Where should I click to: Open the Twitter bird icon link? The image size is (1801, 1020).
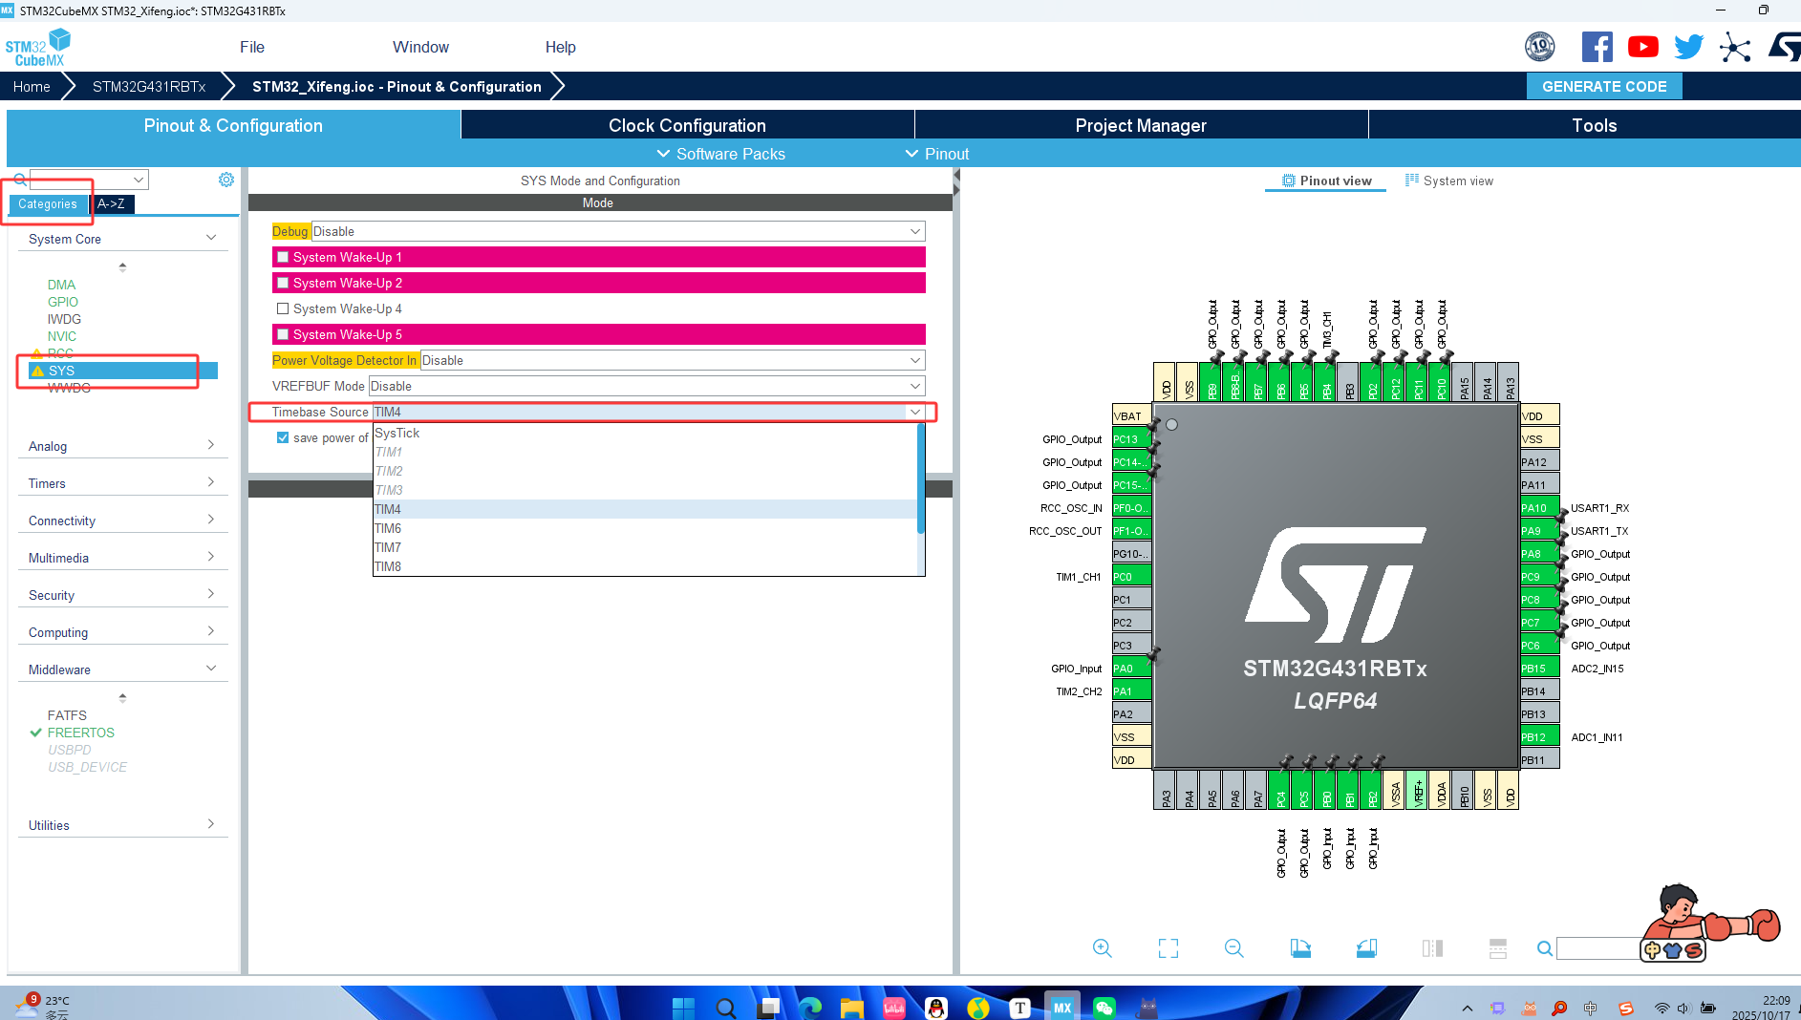point(1688,47)
